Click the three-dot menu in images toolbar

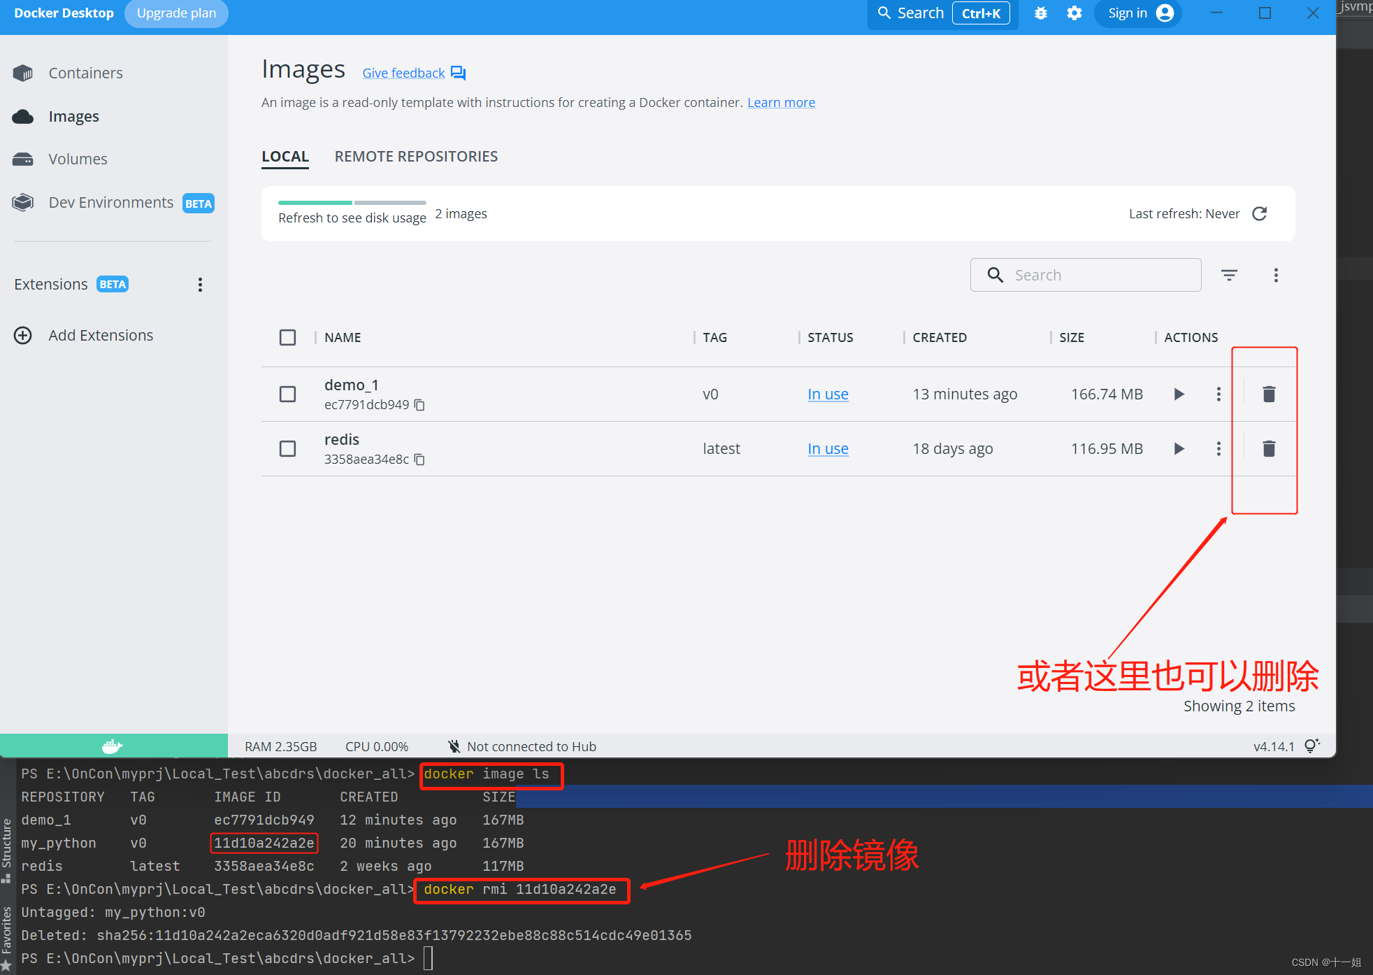point(1276,274)
